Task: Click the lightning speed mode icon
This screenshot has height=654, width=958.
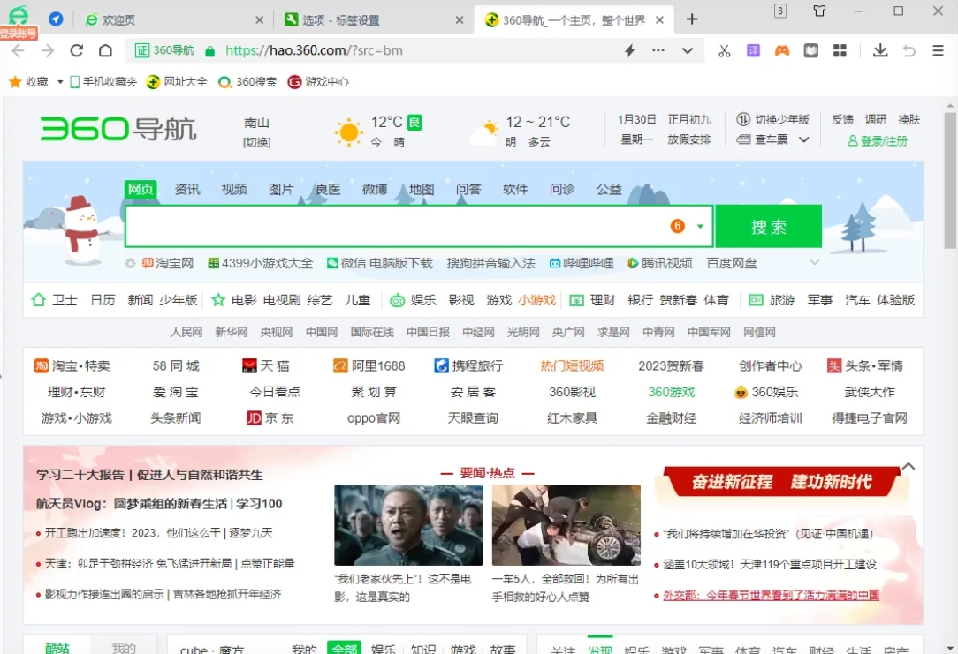Action: pyautogui.click(x=630, y=51)
